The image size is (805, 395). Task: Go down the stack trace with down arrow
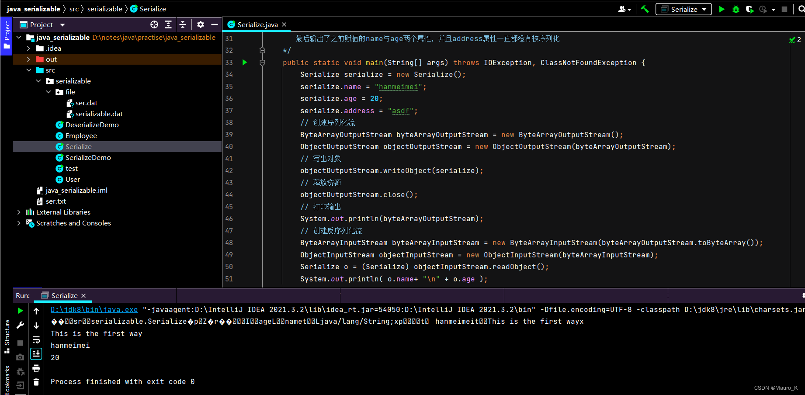pyautogui.click(x=36, y=325)
